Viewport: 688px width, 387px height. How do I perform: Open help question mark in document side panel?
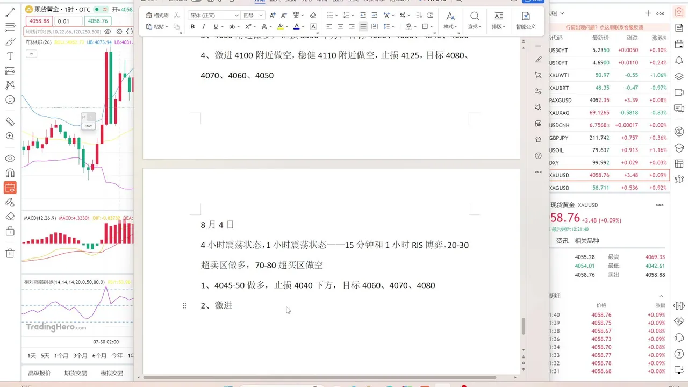539,156
